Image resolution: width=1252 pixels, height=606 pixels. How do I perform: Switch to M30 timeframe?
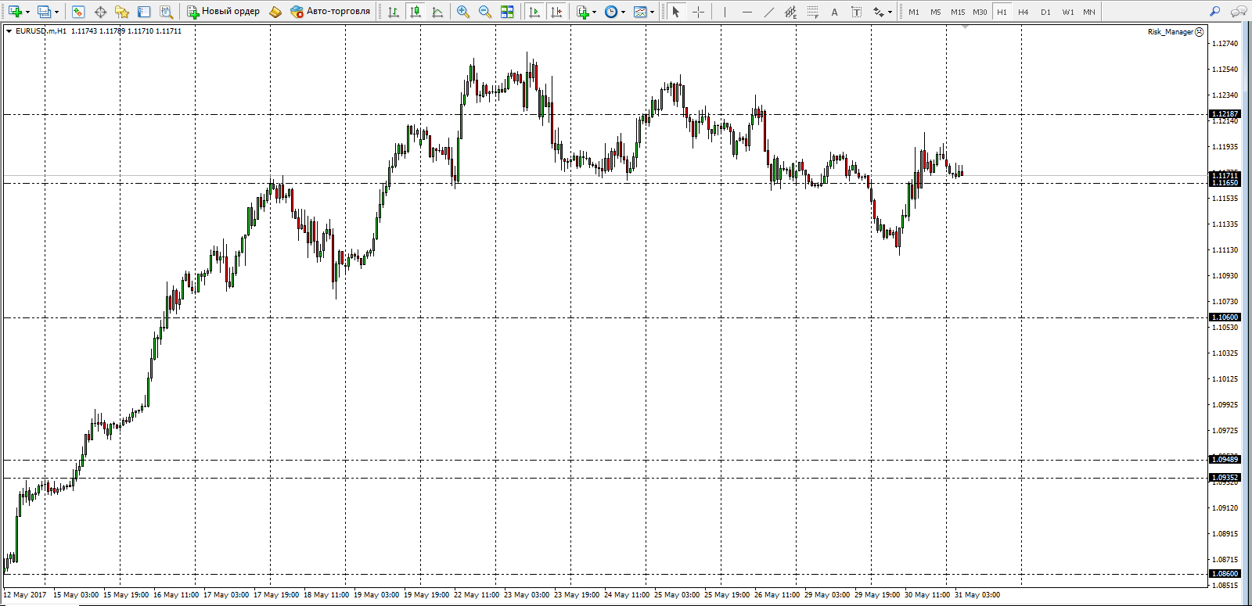980,12
